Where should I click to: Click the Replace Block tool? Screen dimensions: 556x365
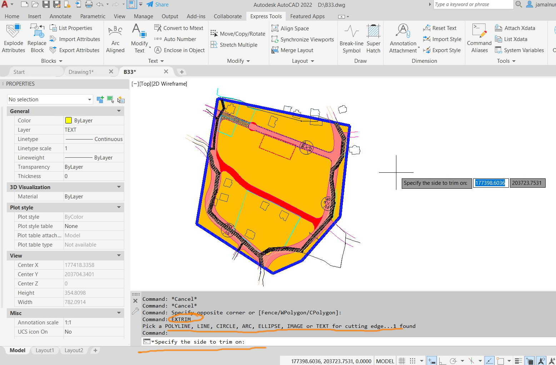pos(37,37)
